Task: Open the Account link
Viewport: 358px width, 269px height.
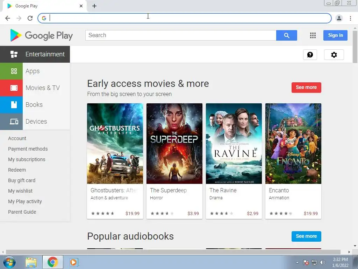Action: 17,138
